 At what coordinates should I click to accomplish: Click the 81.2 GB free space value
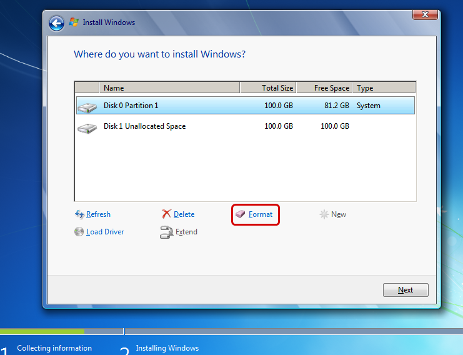tap(337, 106)
